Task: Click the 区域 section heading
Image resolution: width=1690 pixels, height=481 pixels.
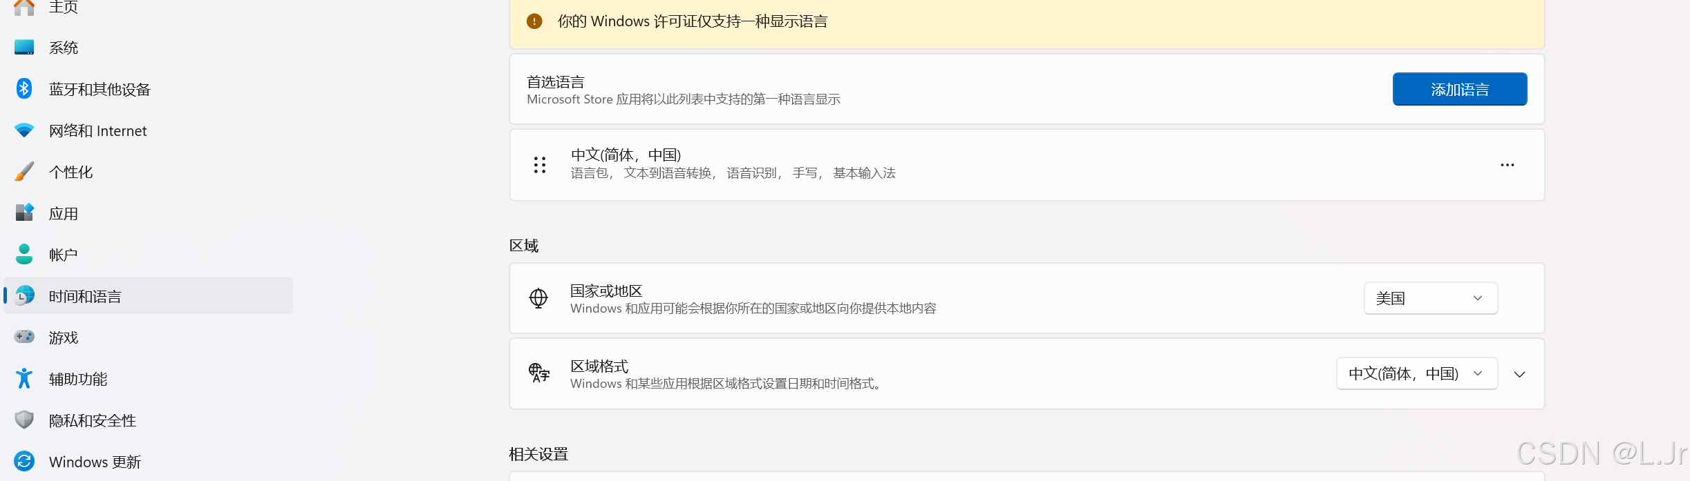Action: (524, 246)
